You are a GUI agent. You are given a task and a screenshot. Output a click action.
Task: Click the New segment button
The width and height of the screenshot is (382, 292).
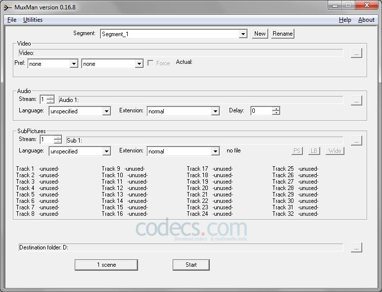point(260,34)
